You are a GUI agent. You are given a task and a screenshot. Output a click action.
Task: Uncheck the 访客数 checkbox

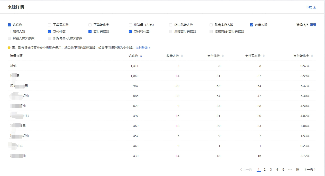(9, 25)
